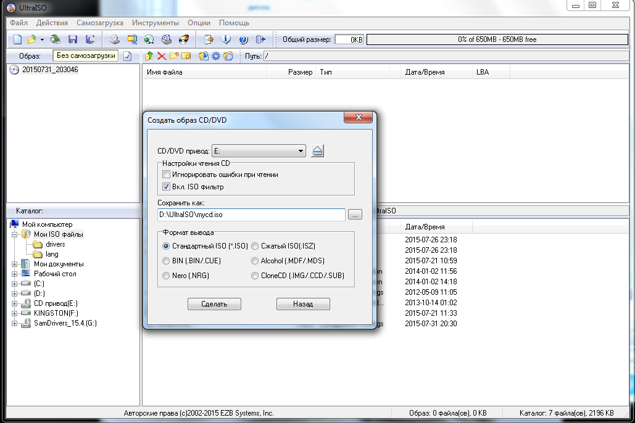Image resolution: width=635 pixels, height=423 pixels.
Task: Click the New folder star icon
Action: point(174,56)
